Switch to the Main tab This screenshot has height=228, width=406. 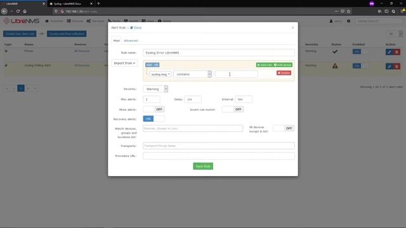pos(117,41)
